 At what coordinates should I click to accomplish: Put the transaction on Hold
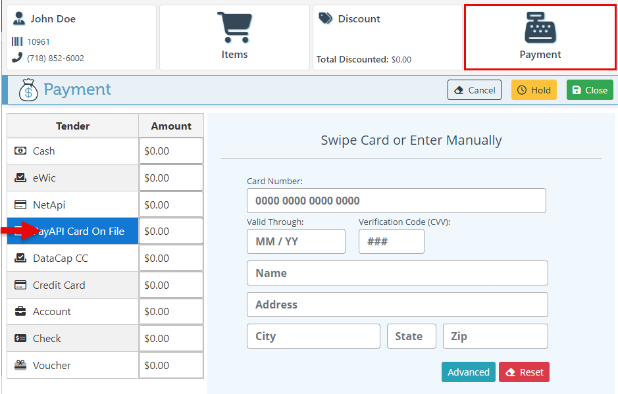click(x=534, y=90)
